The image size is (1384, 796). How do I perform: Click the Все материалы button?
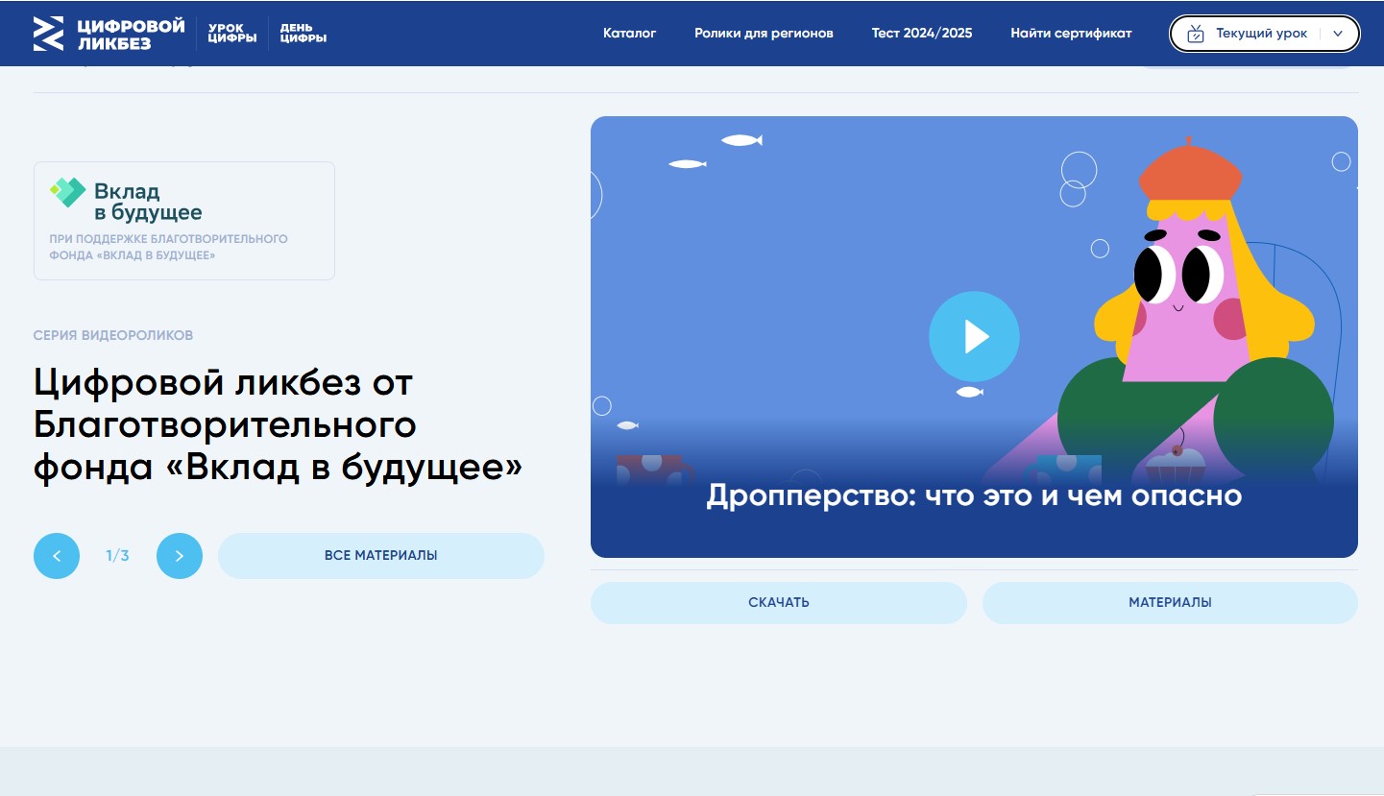[x=381, y=556]
